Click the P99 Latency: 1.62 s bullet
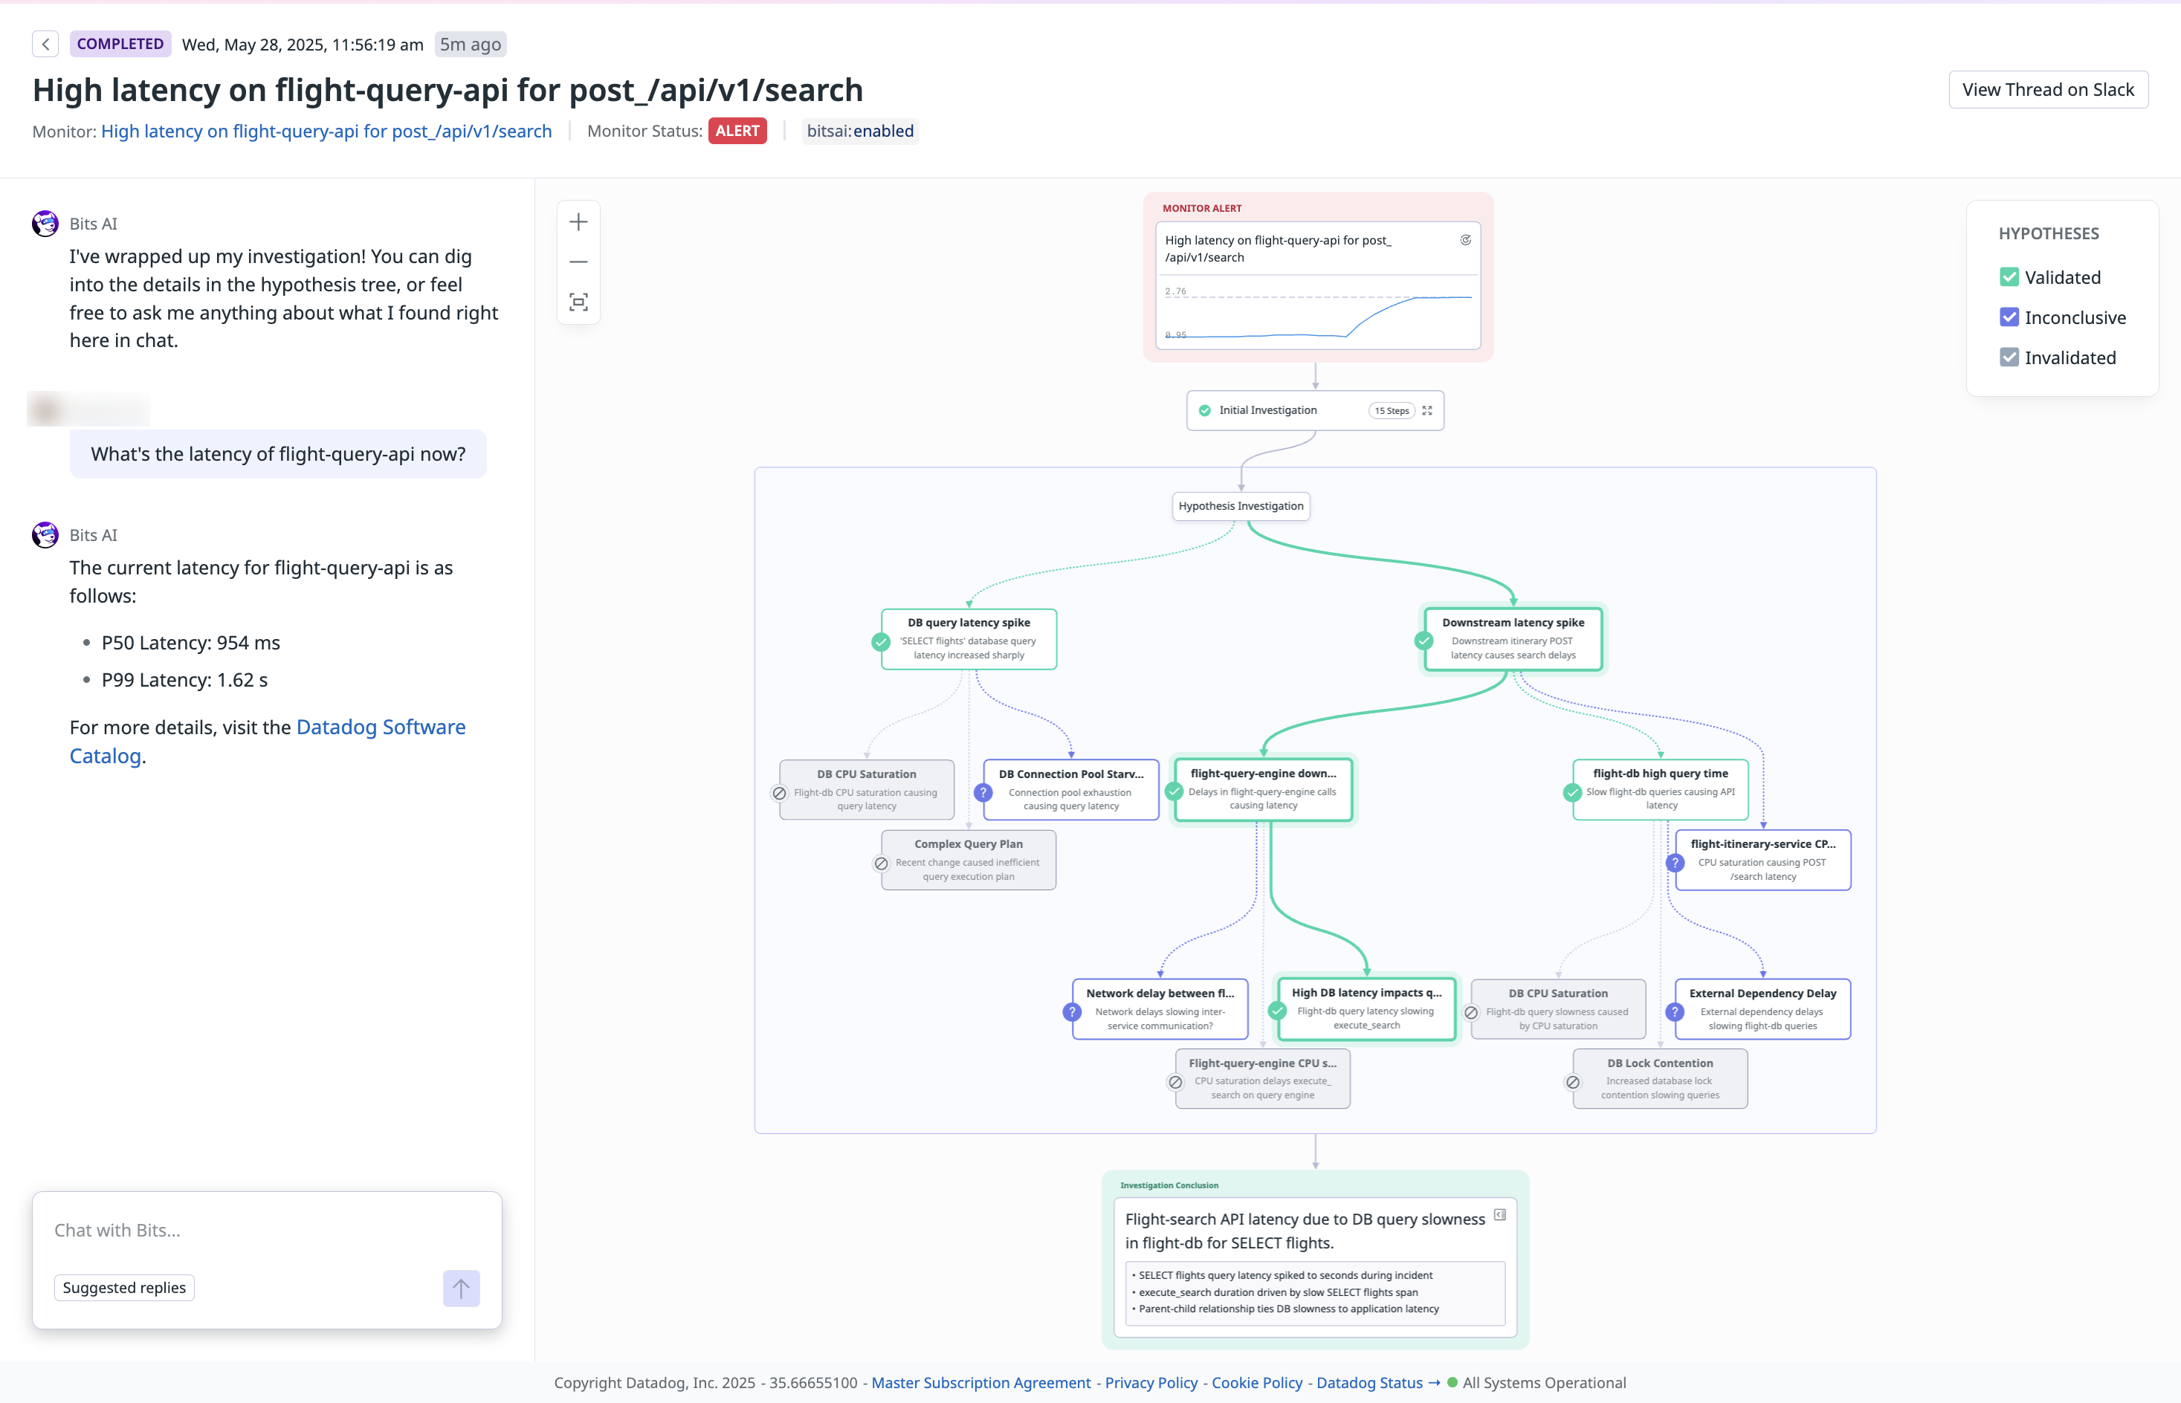Viewport: 2181px width, 1403px height. [184, 681]
